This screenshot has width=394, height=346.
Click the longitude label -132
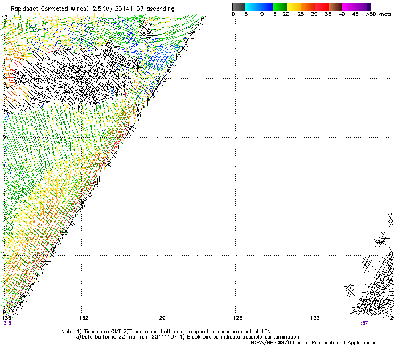(x=81, y=318)
